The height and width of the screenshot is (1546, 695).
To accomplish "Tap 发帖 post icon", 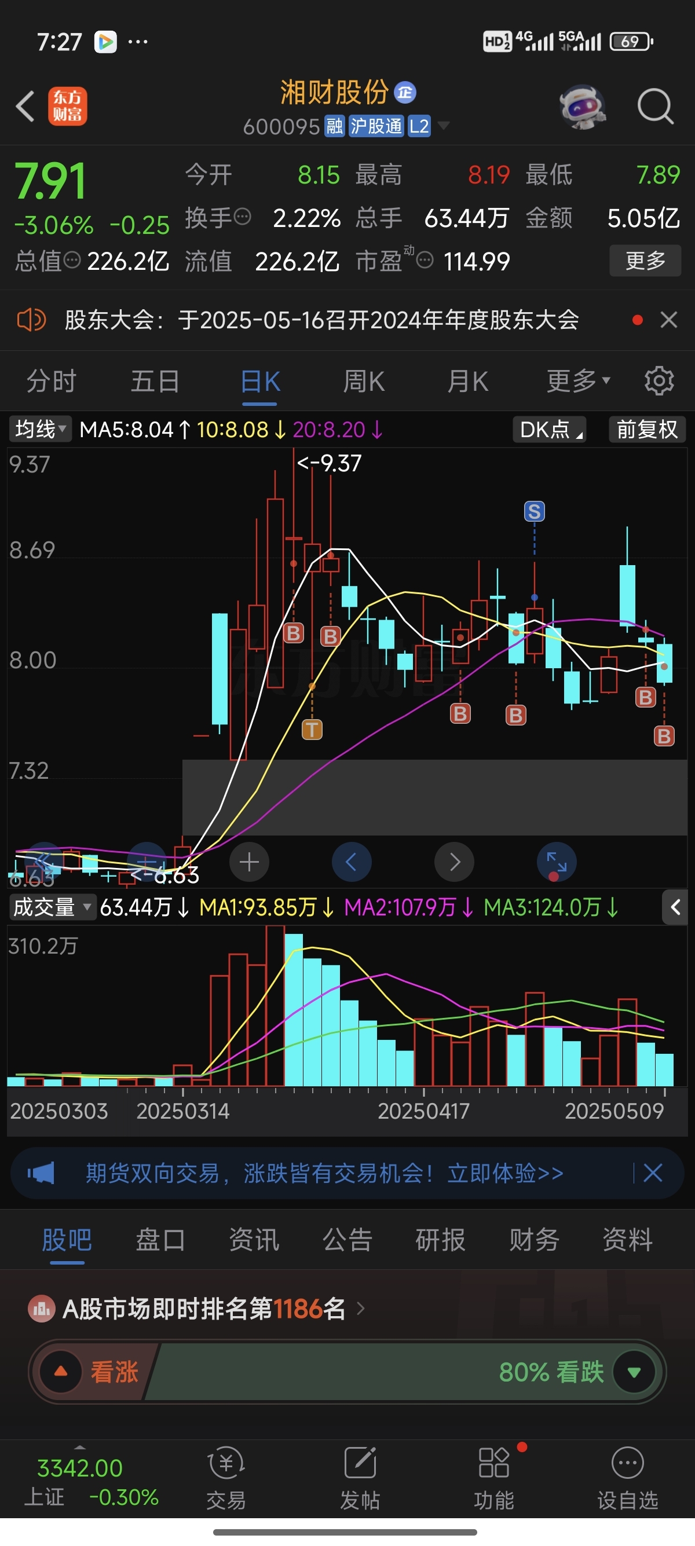I will 360,1478.
